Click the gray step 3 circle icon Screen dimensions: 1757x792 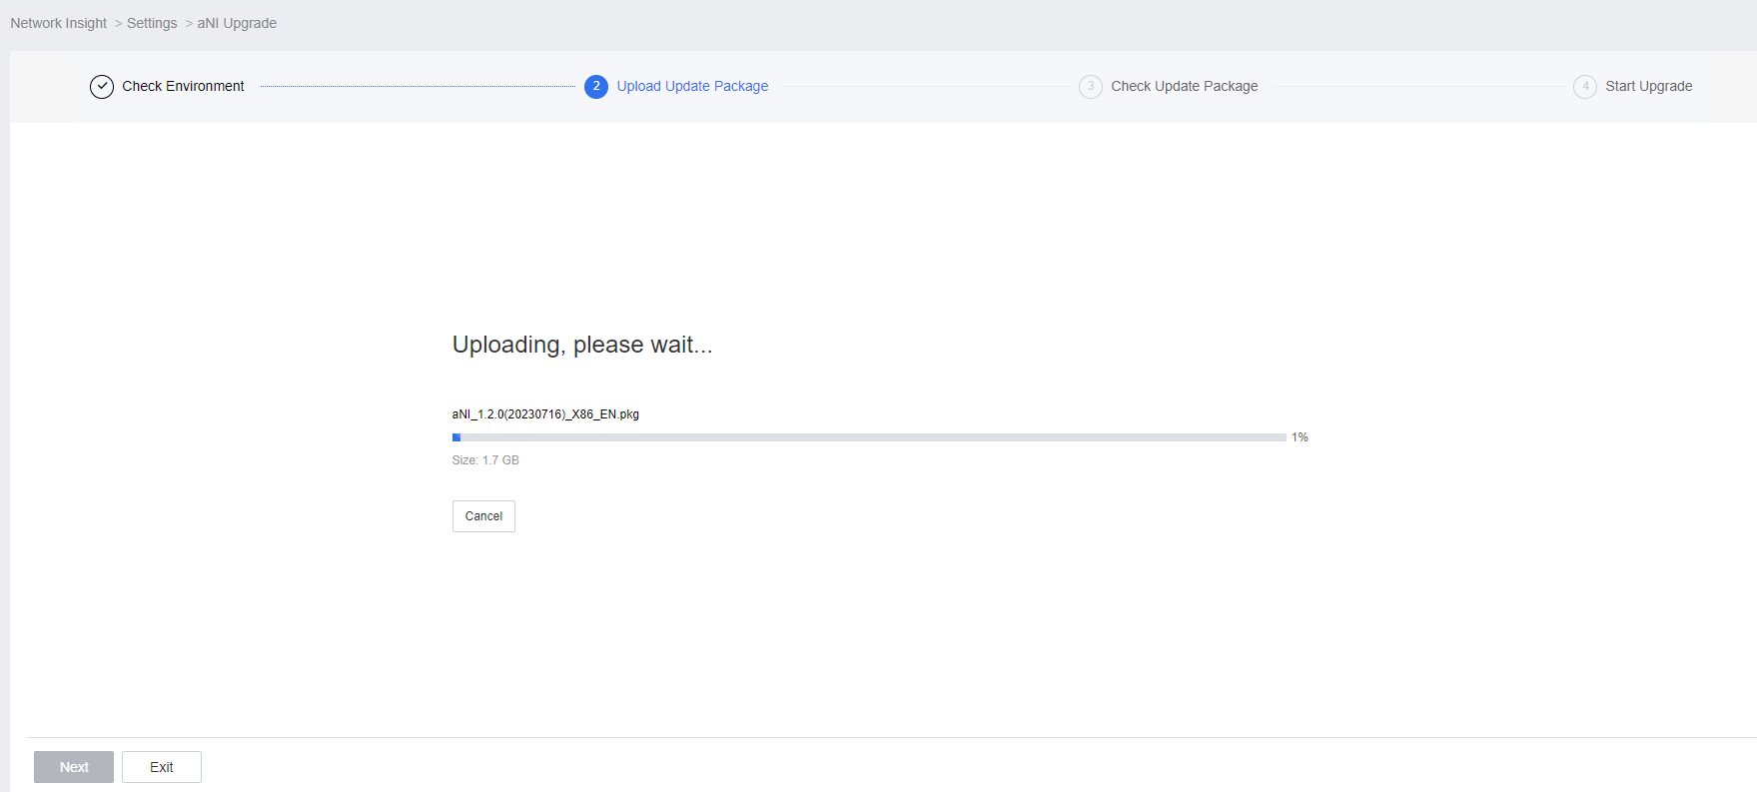click(1090, 87)
